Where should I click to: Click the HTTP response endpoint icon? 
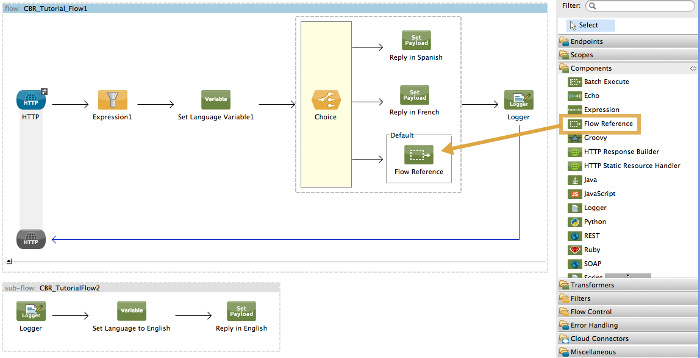pos(30,239)
